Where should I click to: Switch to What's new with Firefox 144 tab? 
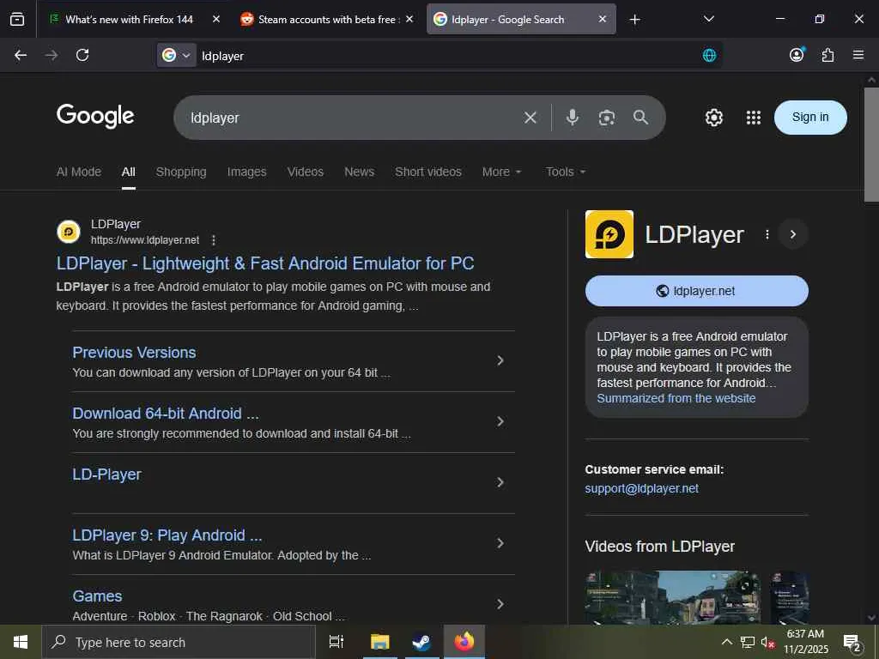point(129,19)
